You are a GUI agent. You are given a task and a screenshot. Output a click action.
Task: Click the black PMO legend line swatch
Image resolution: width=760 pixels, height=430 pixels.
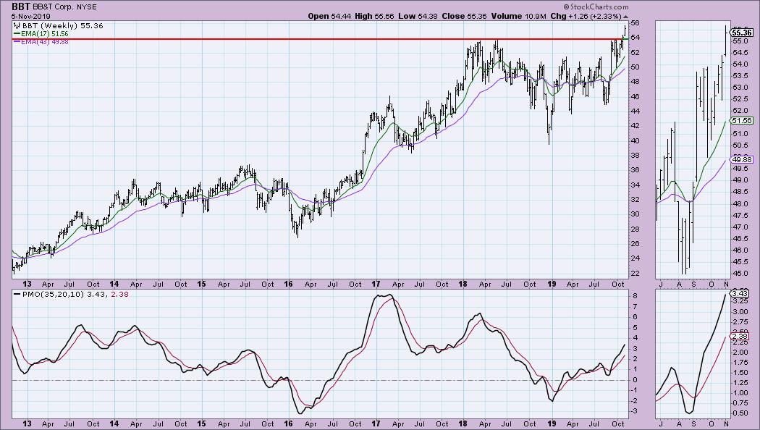(17, 294)
